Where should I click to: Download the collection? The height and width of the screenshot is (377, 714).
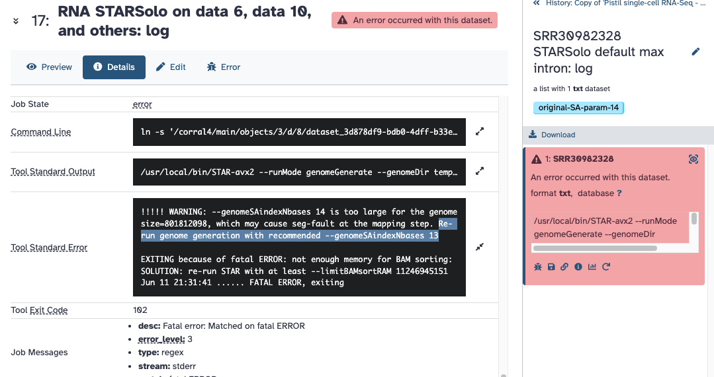point(552,135)
